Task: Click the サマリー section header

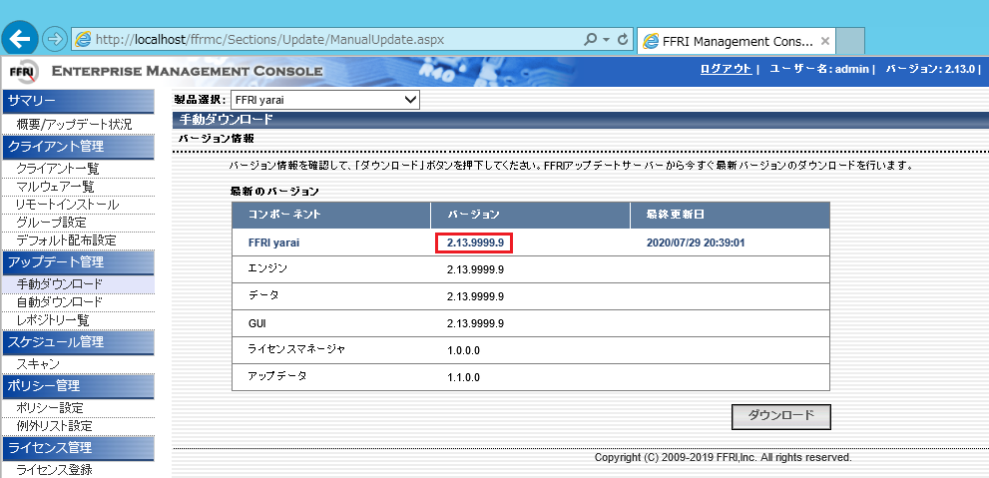Action: [78, 101]
